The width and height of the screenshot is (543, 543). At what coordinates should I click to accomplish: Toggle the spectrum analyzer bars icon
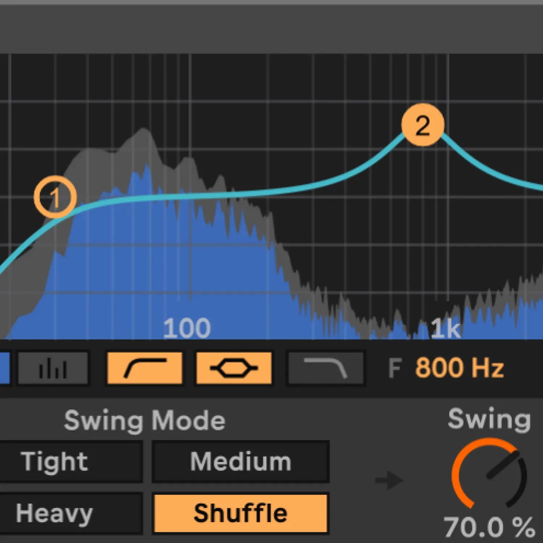(53, 368)
